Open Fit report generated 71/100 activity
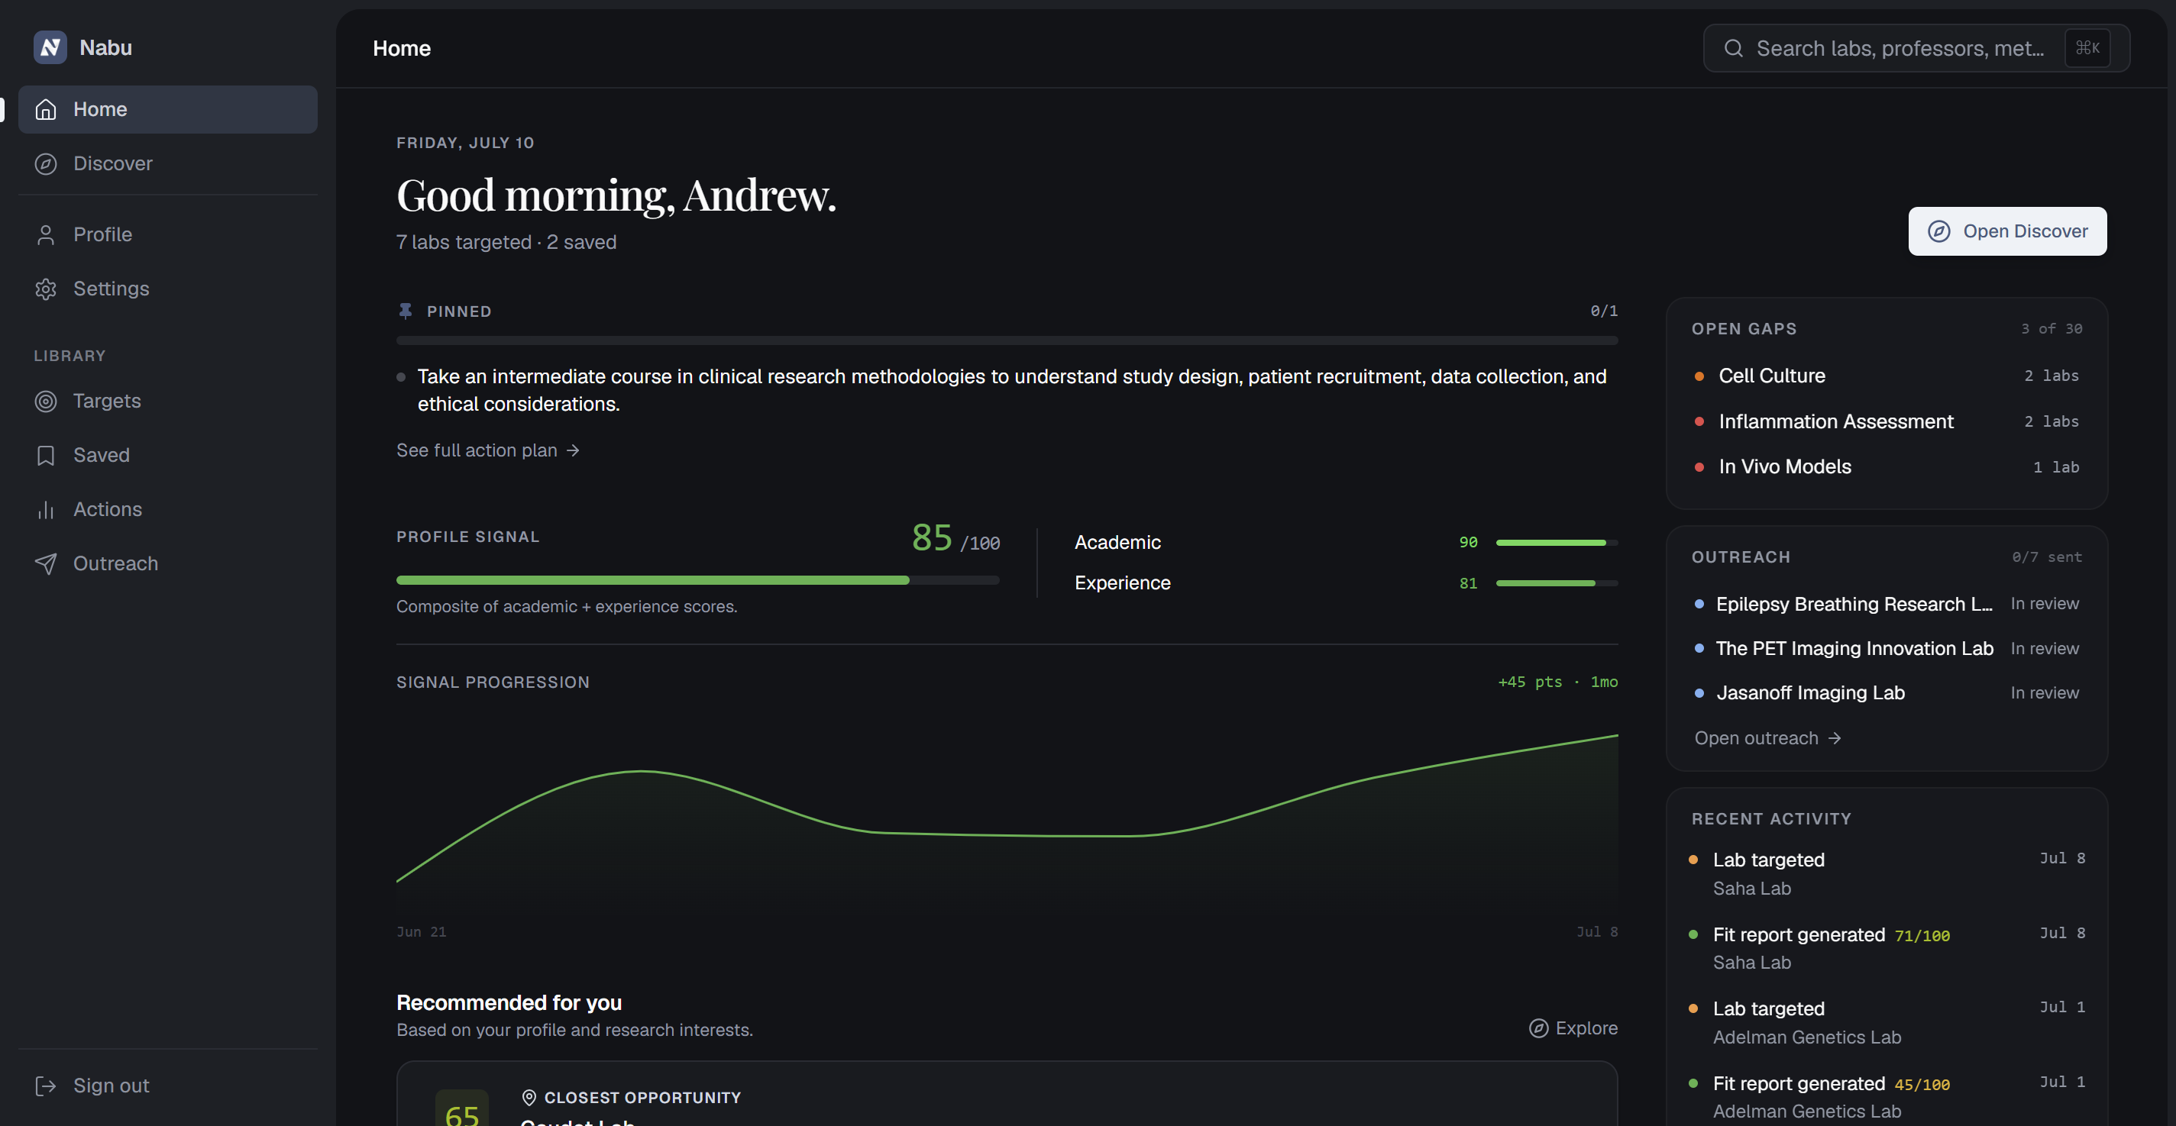The height and width of the screenshot is (1126, 2176). pyautogui.click(x=1887, y=948)
